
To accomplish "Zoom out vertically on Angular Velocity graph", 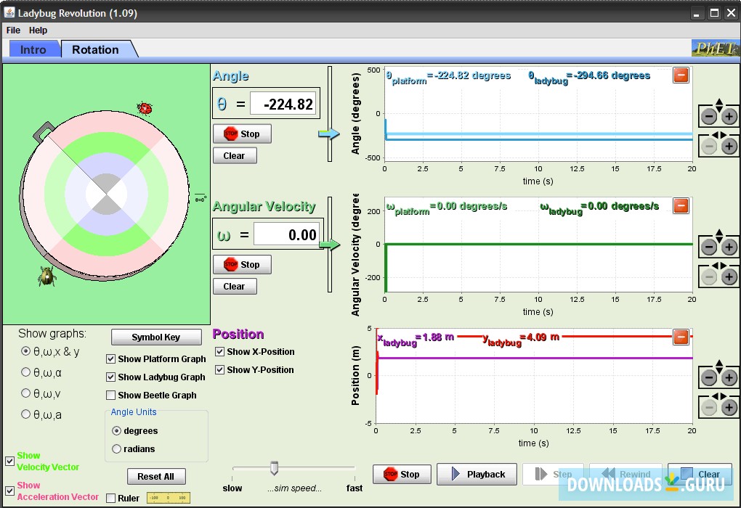I will [x=709, y=247].
